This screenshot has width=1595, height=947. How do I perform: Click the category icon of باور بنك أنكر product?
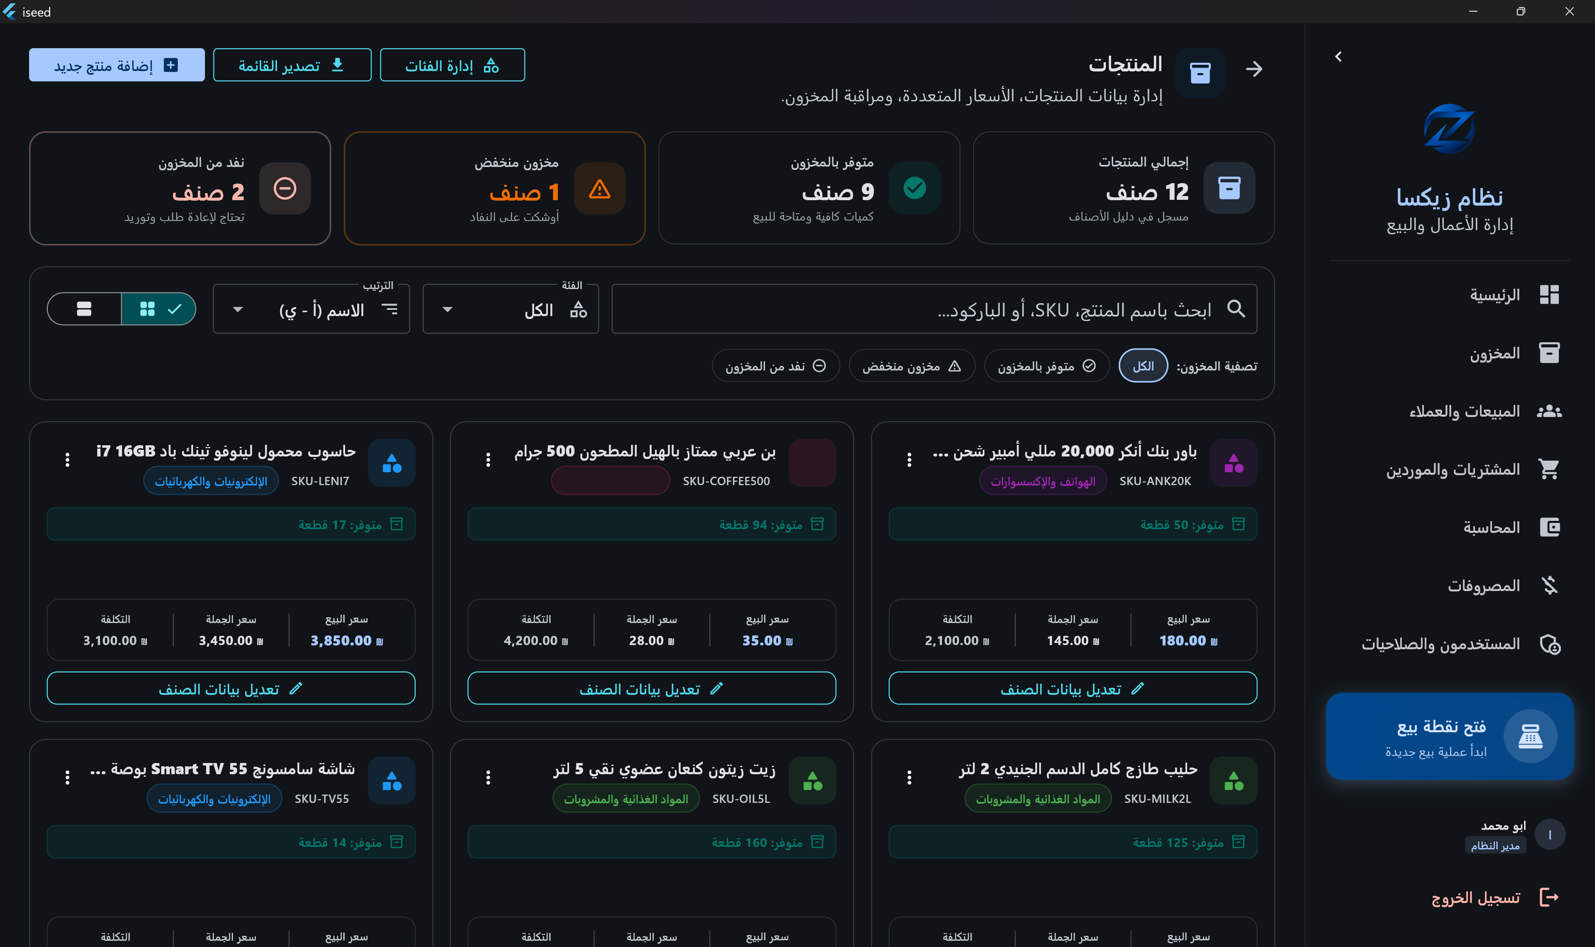click(x=1233, y=463)
